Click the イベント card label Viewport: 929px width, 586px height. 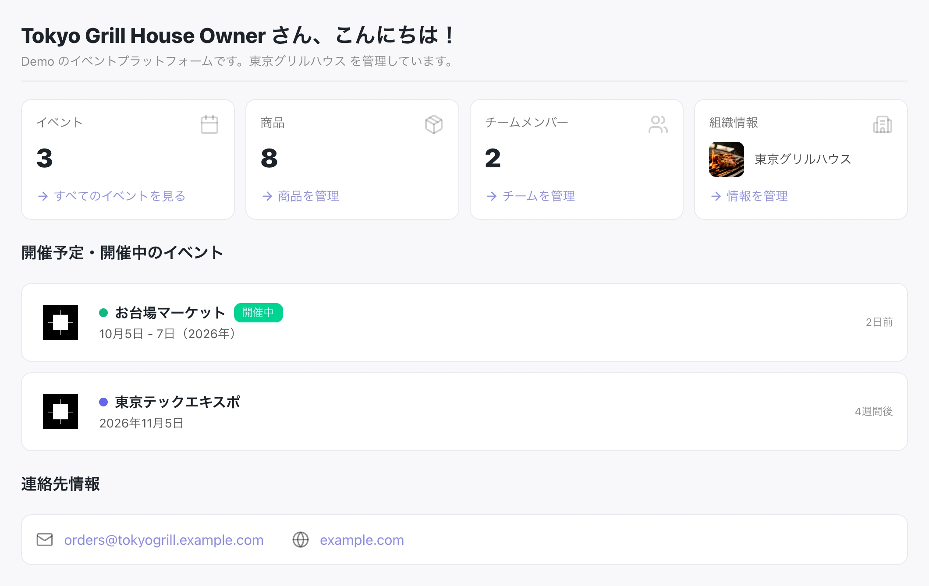(x=60, y=123)
